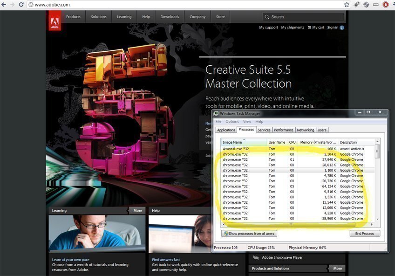
Task: Open the Company menu on Adobe site
Action: tap(197, 17)
